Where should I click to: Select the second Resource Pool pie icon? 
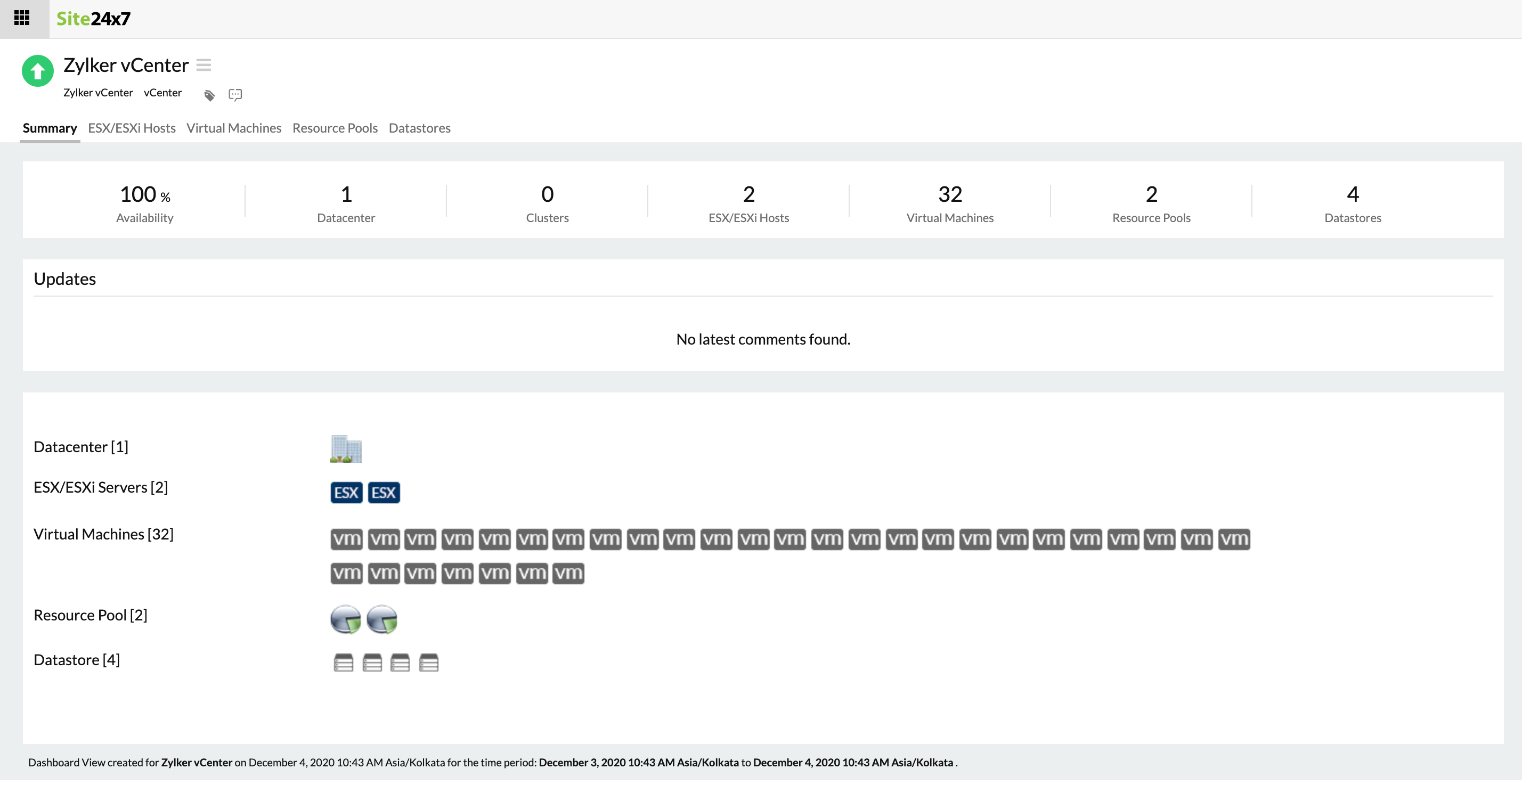[x=382, y=619]
